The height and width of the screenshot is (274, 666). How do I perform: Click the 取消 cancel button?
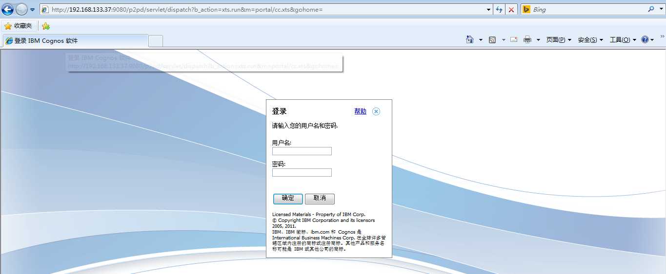click(320, 199)
